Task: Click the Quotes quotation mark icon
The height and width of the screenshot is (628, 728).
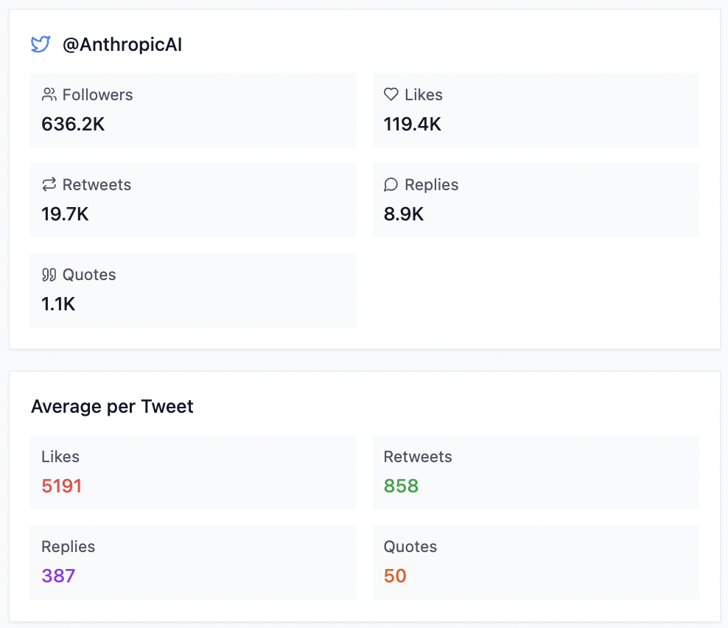Action: [x=49, y=273]
